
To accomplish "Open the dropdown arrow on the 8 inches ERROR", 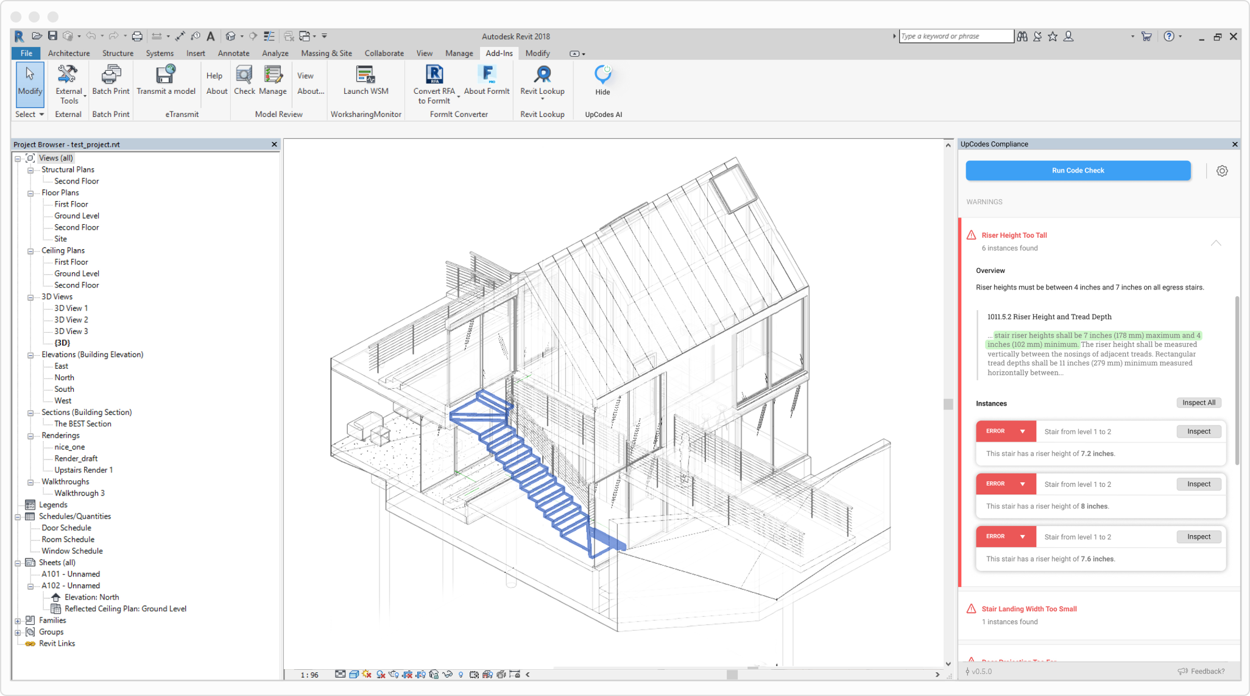I will click(1023, 484).
